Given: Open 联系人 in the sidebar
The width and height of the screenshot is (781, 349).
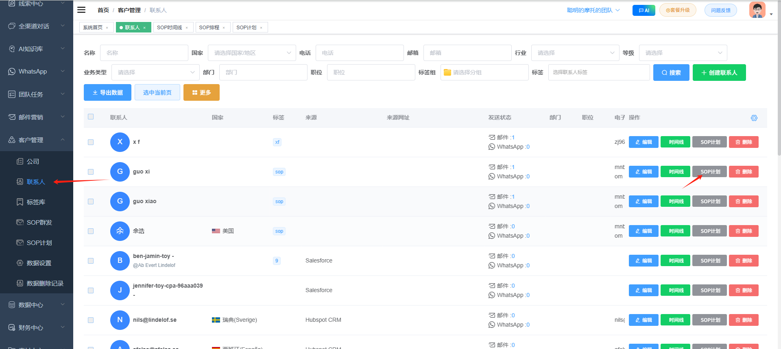Looking at the screenshot, I should point(36,182).
